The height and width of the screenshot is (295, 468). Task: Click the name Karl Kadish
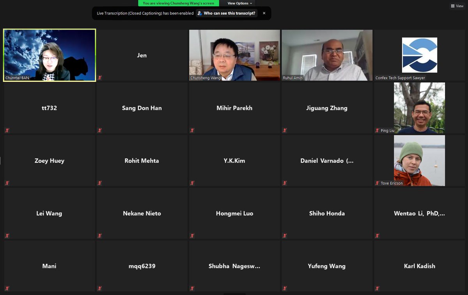[x=419, y=266]
